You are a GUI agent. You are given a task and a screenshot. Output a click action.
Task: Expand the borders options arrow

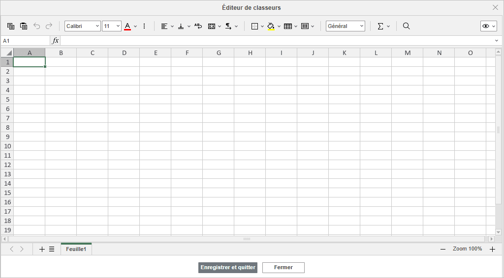point(262,27)
